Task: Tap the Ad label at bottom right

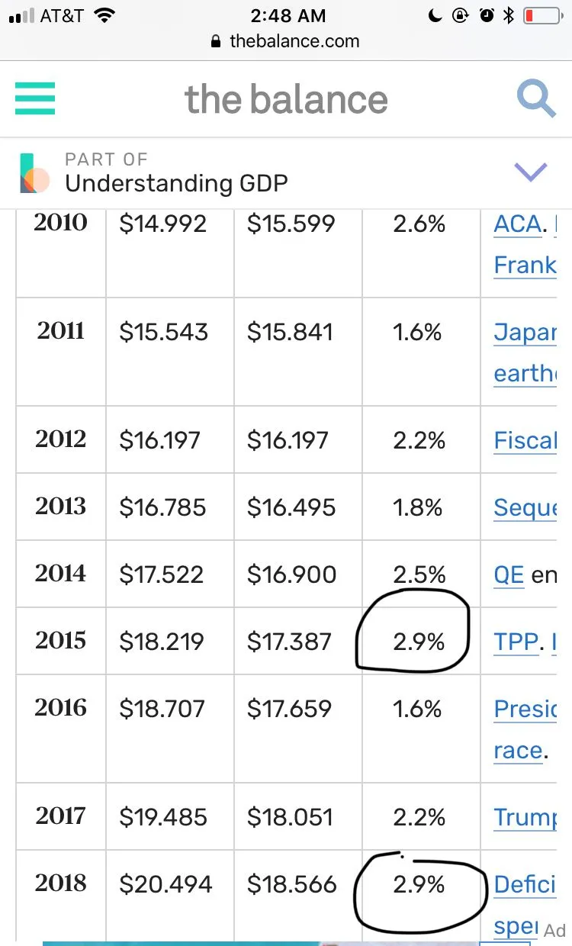Action: [554, 930]
